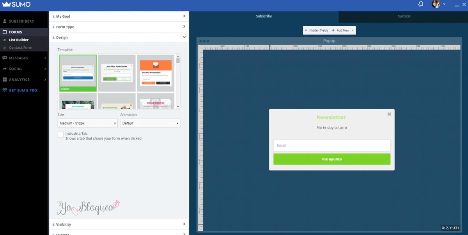
Task: Click the notification bell icon
Action: tap(420, 4)
